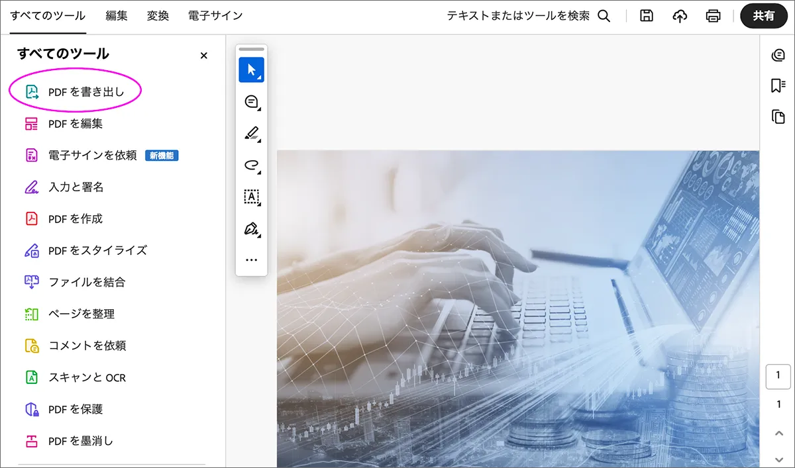The height and width of the screenshot is (468, 795).
Task: Go to next page with down chevron
Action: (x=778, y=459)
